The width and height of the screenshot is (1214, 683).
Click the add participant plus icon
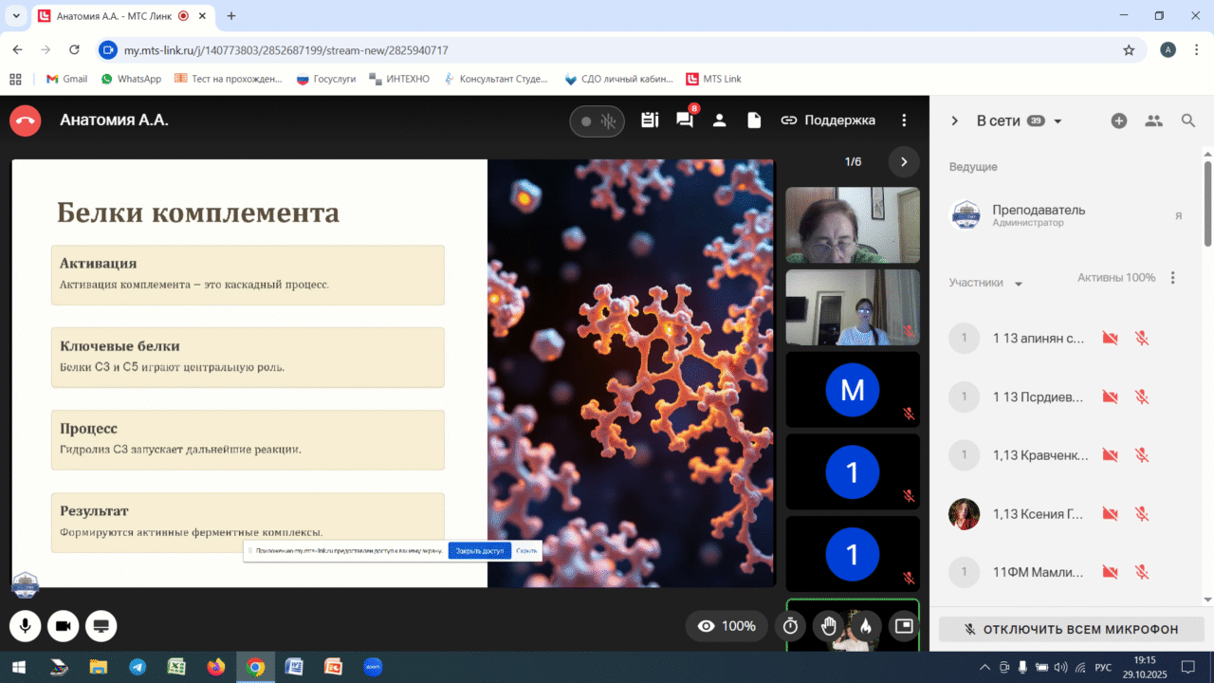click(x=1119, y=120)
